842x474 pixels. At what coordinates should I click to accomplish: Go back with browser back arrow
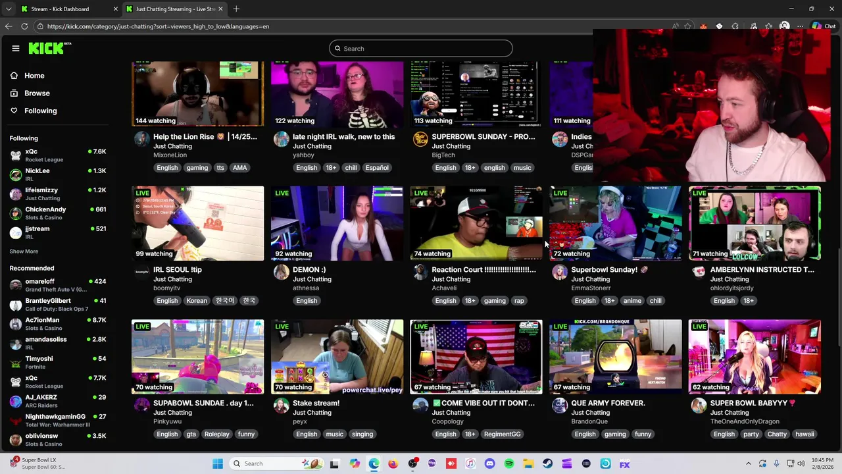click(9, 26)
